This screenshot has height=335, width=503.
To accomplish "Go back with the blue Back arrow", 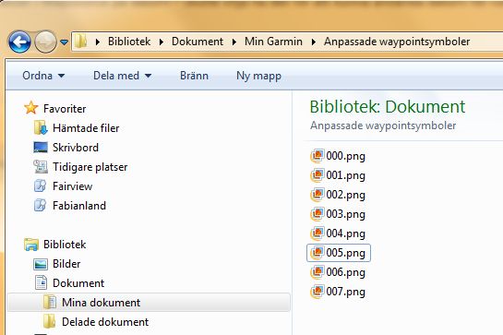I will (19, 42).
